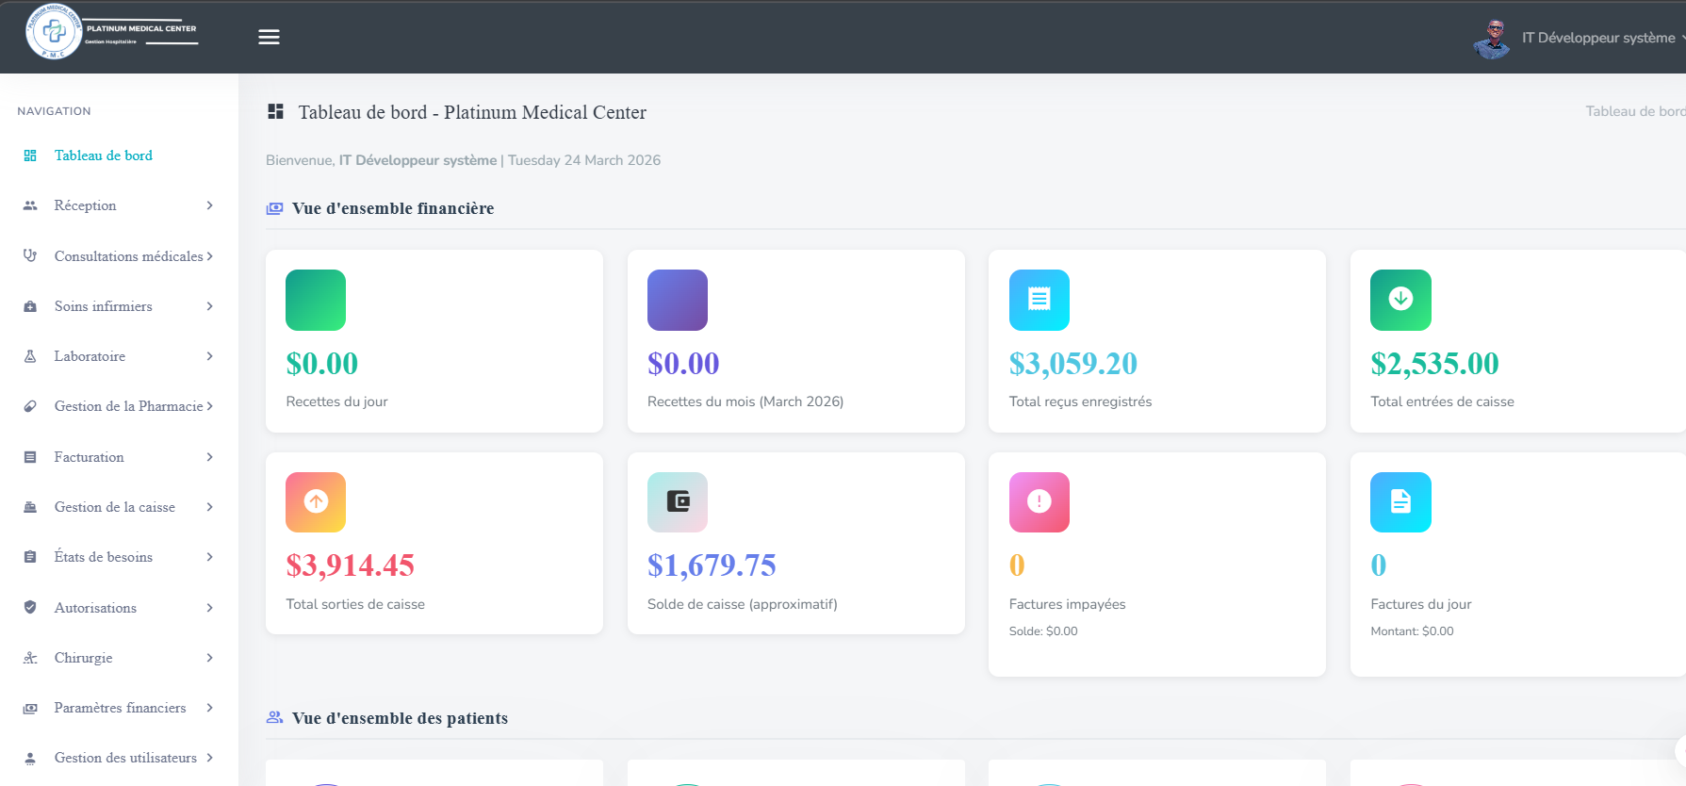Click the Total reçus enregistrés receipt icon
1686x786 pixels.
1039,300
